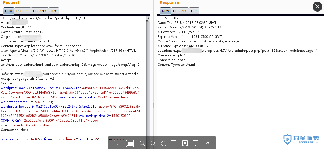Click the sin cookie value line
Viewport: 324px width, 149px height.
[x=28, y=125]
